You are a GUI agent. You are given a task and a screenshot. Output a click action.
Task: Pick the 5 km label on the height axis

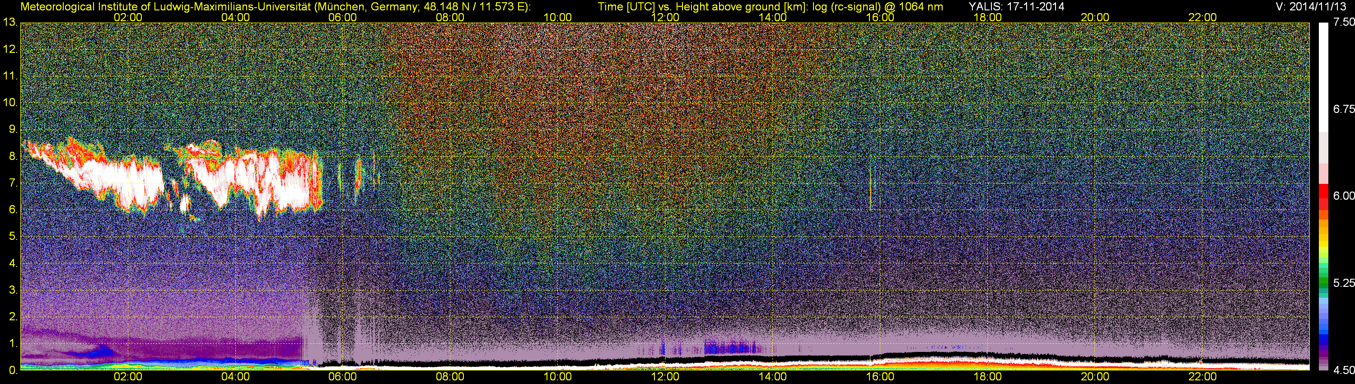point(13,237)
